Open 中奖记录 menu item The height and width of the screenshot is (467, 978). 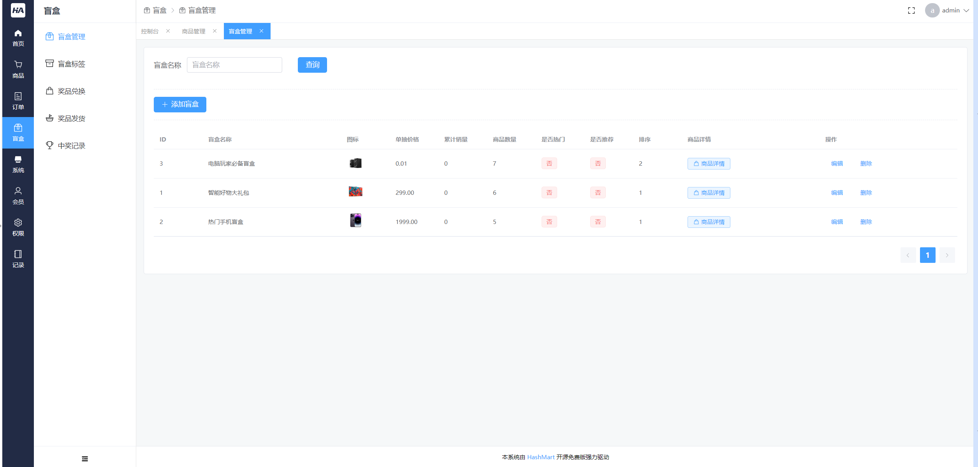pyautogui.click(x=71, y=145)
